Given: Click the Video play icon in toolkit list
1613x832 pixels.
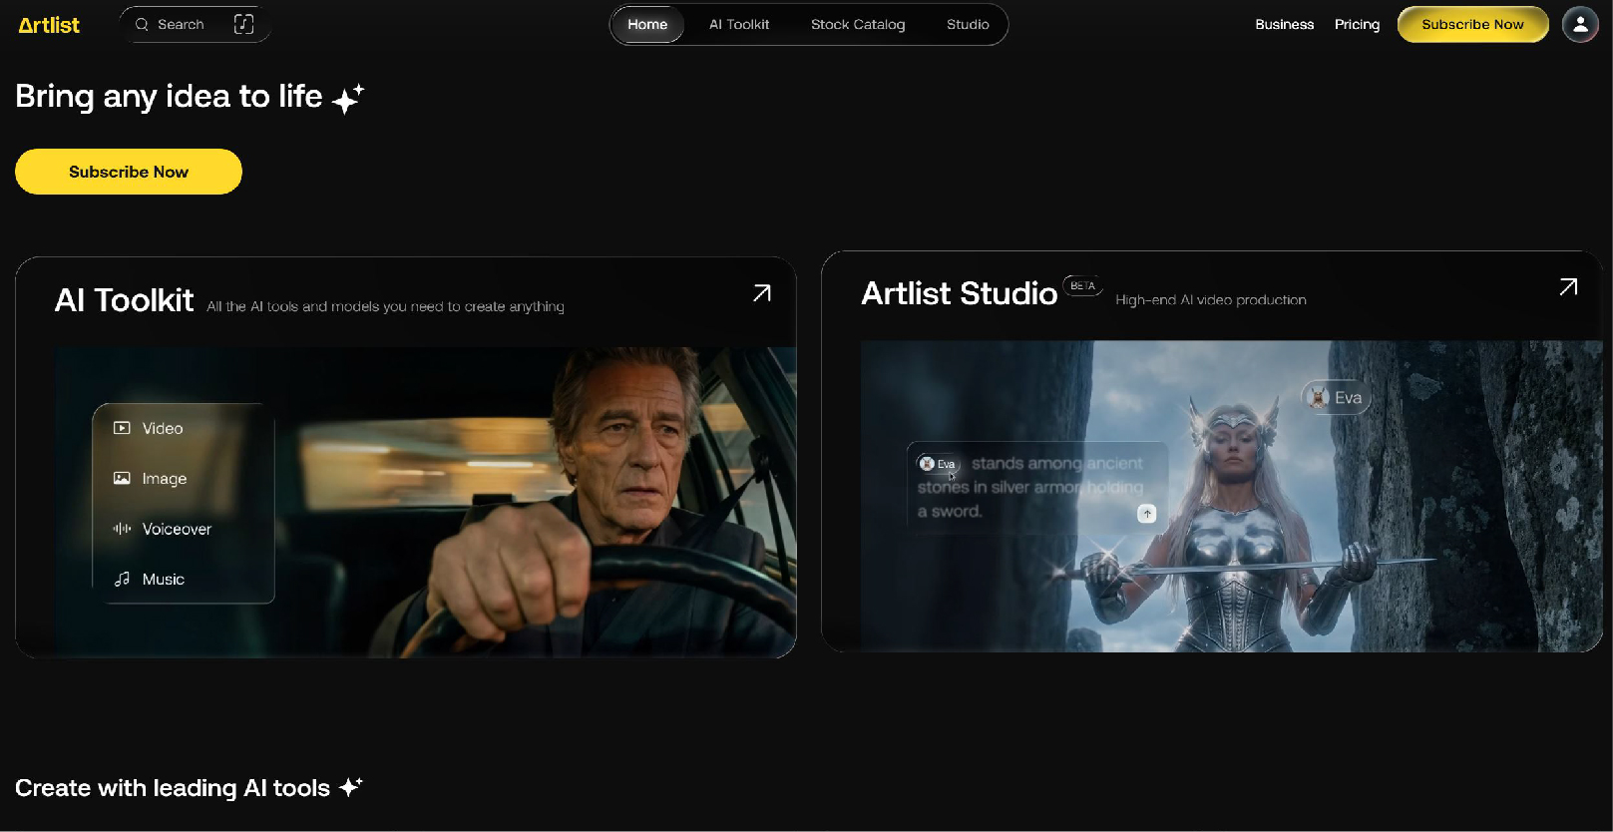Looking at the screenshot, I should pyautogui.click(x=122, y=428).
